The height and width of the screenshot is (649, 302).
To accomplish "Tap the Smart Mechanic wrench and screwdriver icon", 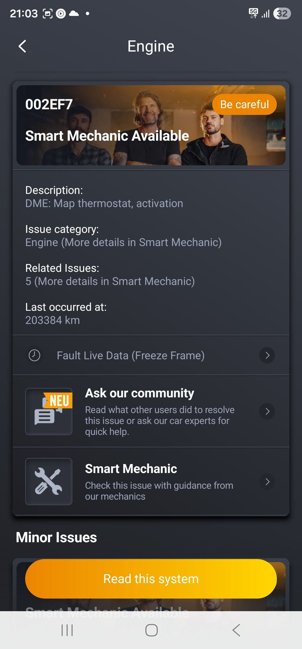I will [x=49, y=481].
